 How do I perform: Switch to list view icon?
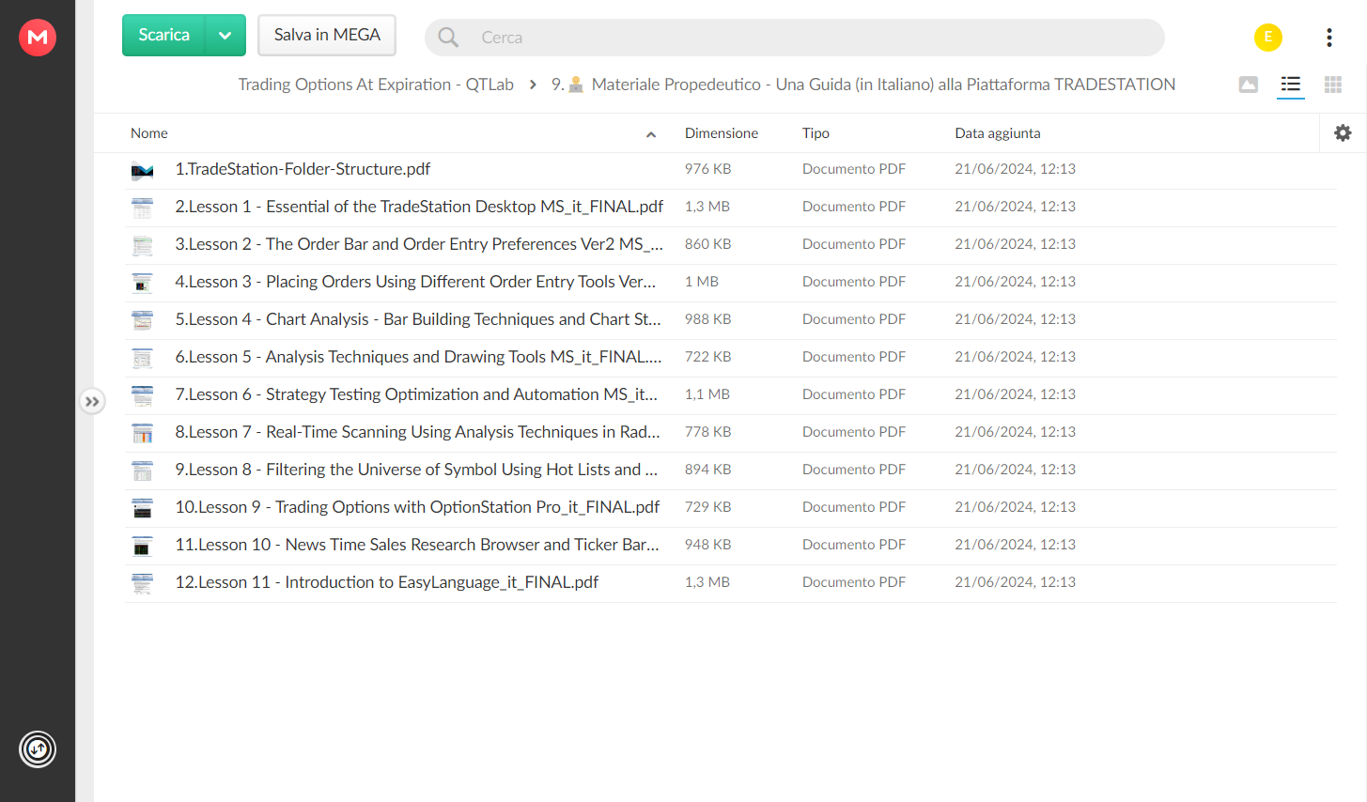1291,85
